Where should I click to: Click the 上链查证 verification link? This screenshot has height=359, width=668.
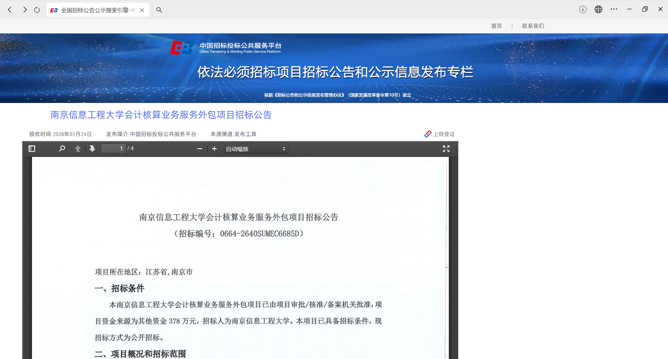(440, 134)
